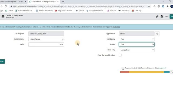Open the Variable name dropdown
173x97 pixels.
46,39
